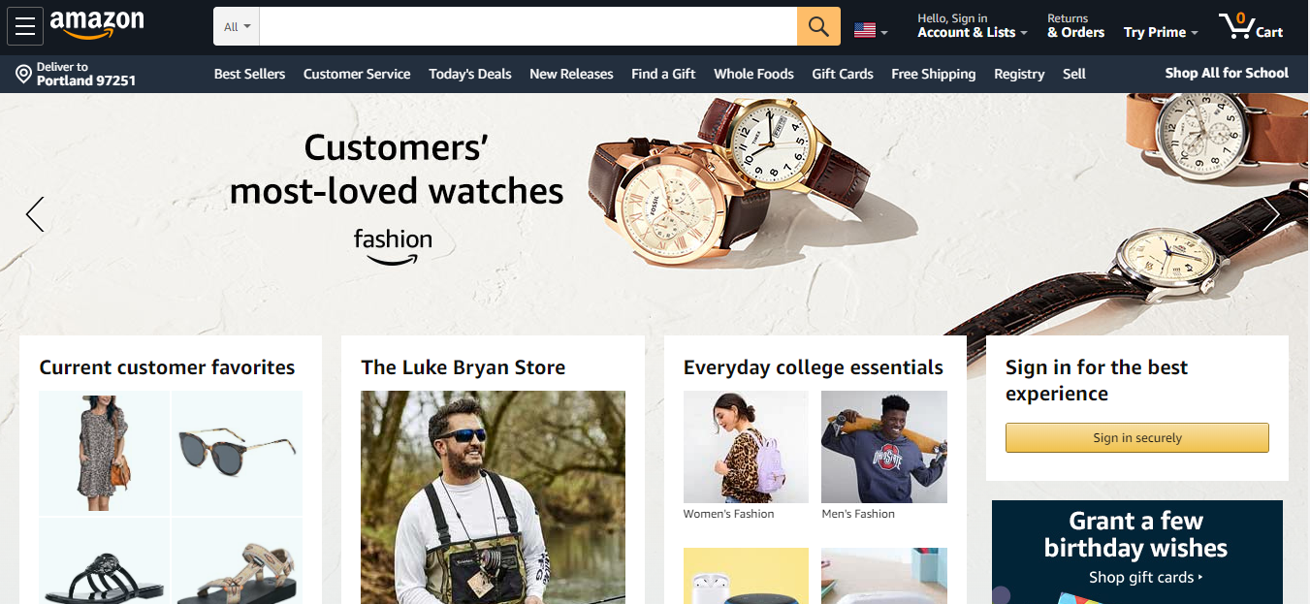
Task: Click into the search text field
Action: tap(528, 26)
